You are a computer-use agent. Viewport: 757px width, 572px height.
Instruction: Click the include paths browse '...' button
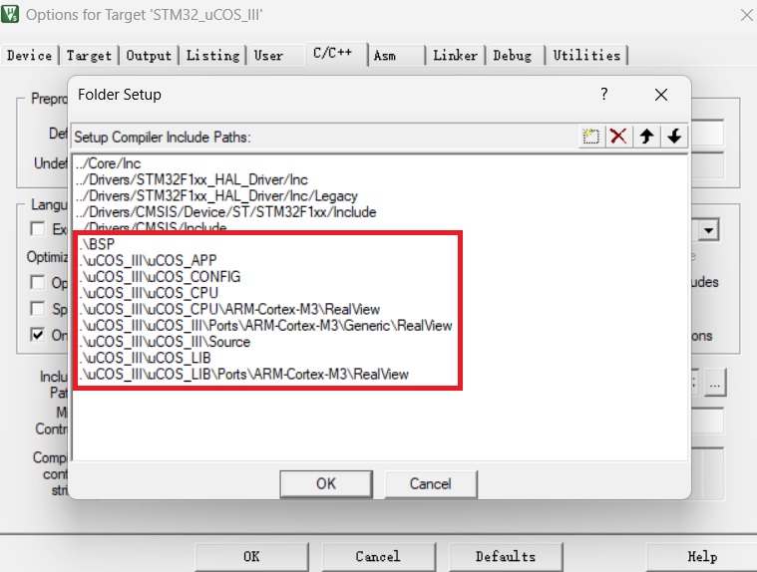pyautogui.click(x=715, y=385)
